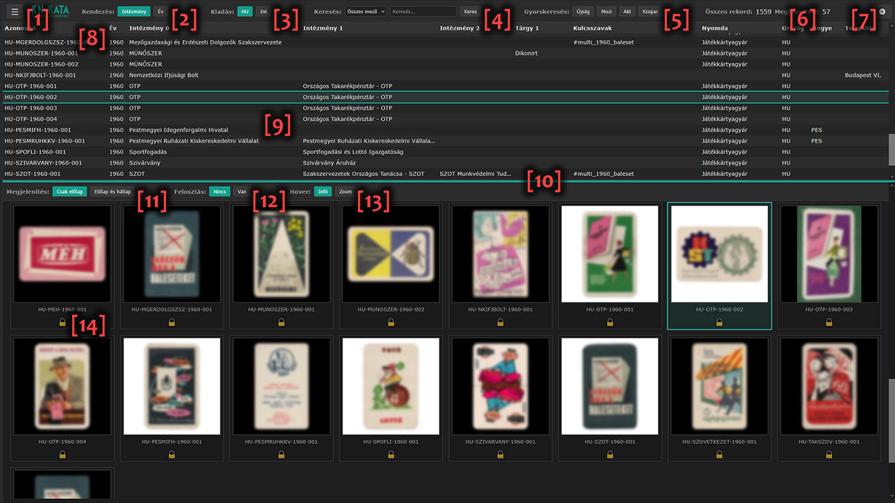Screen dimensions: 895x503
Task: Set hover mode to Zoom
Action: pyautogui.click(x=346, y=192)
